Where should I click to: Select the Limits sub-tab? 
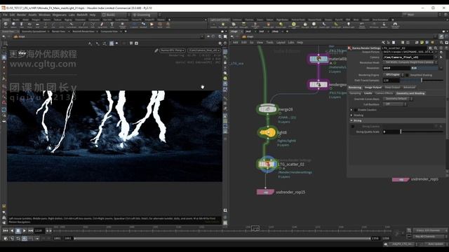pyautogui.click(x=368, y=93)
